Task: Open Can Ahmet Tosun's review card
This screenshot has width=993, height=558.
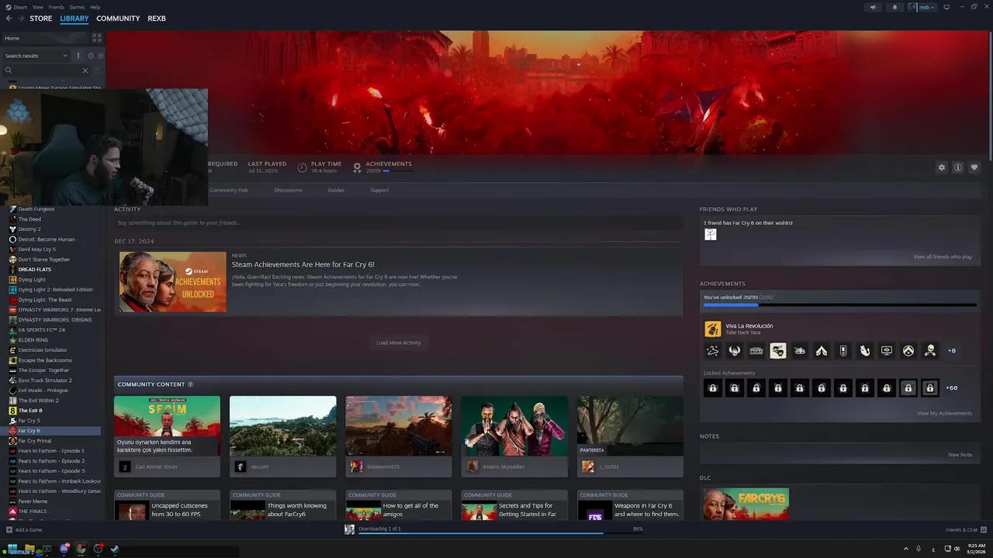Action: 167,436
